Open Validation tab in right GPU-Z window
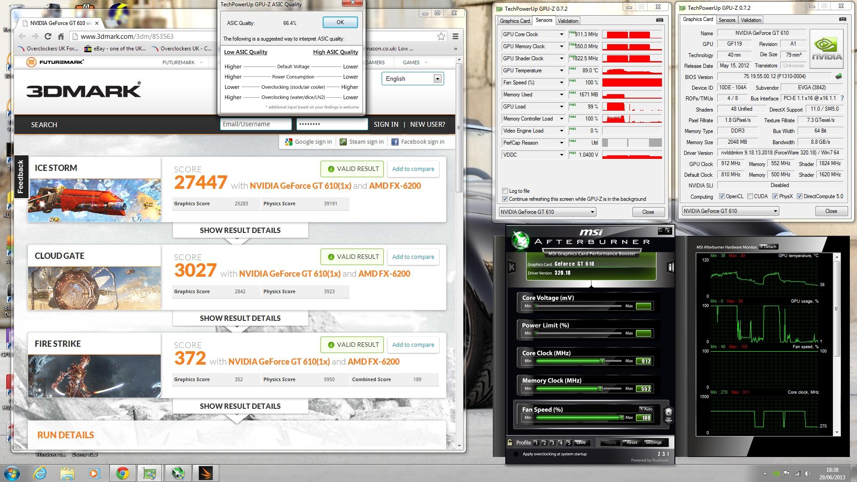Viewport: 857px width, 482px height. 751,20
